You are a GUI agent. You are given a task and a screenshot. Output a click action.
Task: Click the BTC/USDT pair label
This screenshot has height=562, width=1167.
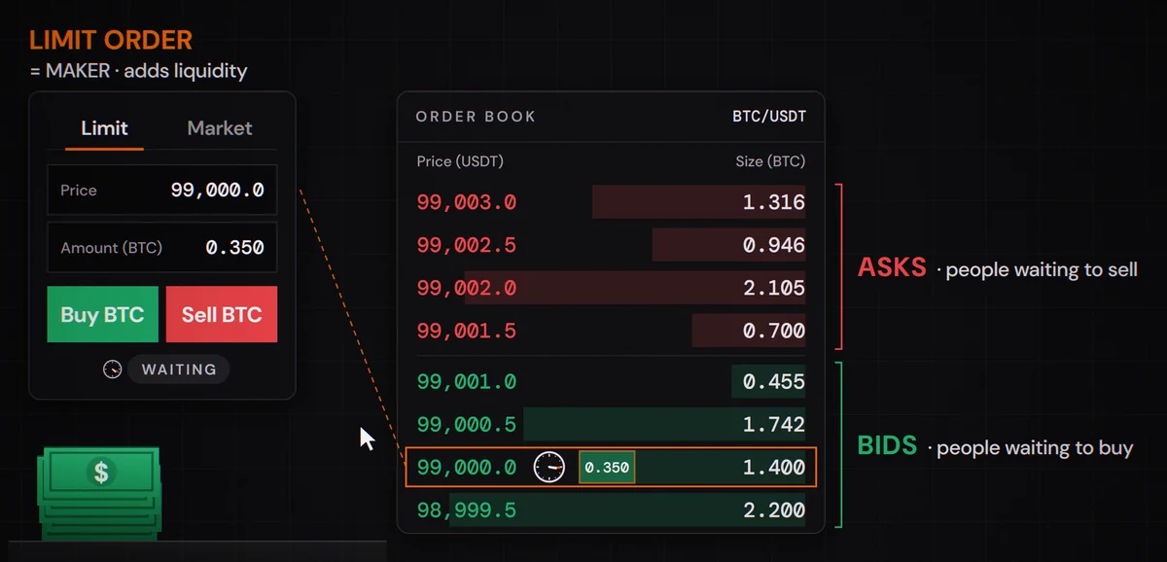coord(769,117)
